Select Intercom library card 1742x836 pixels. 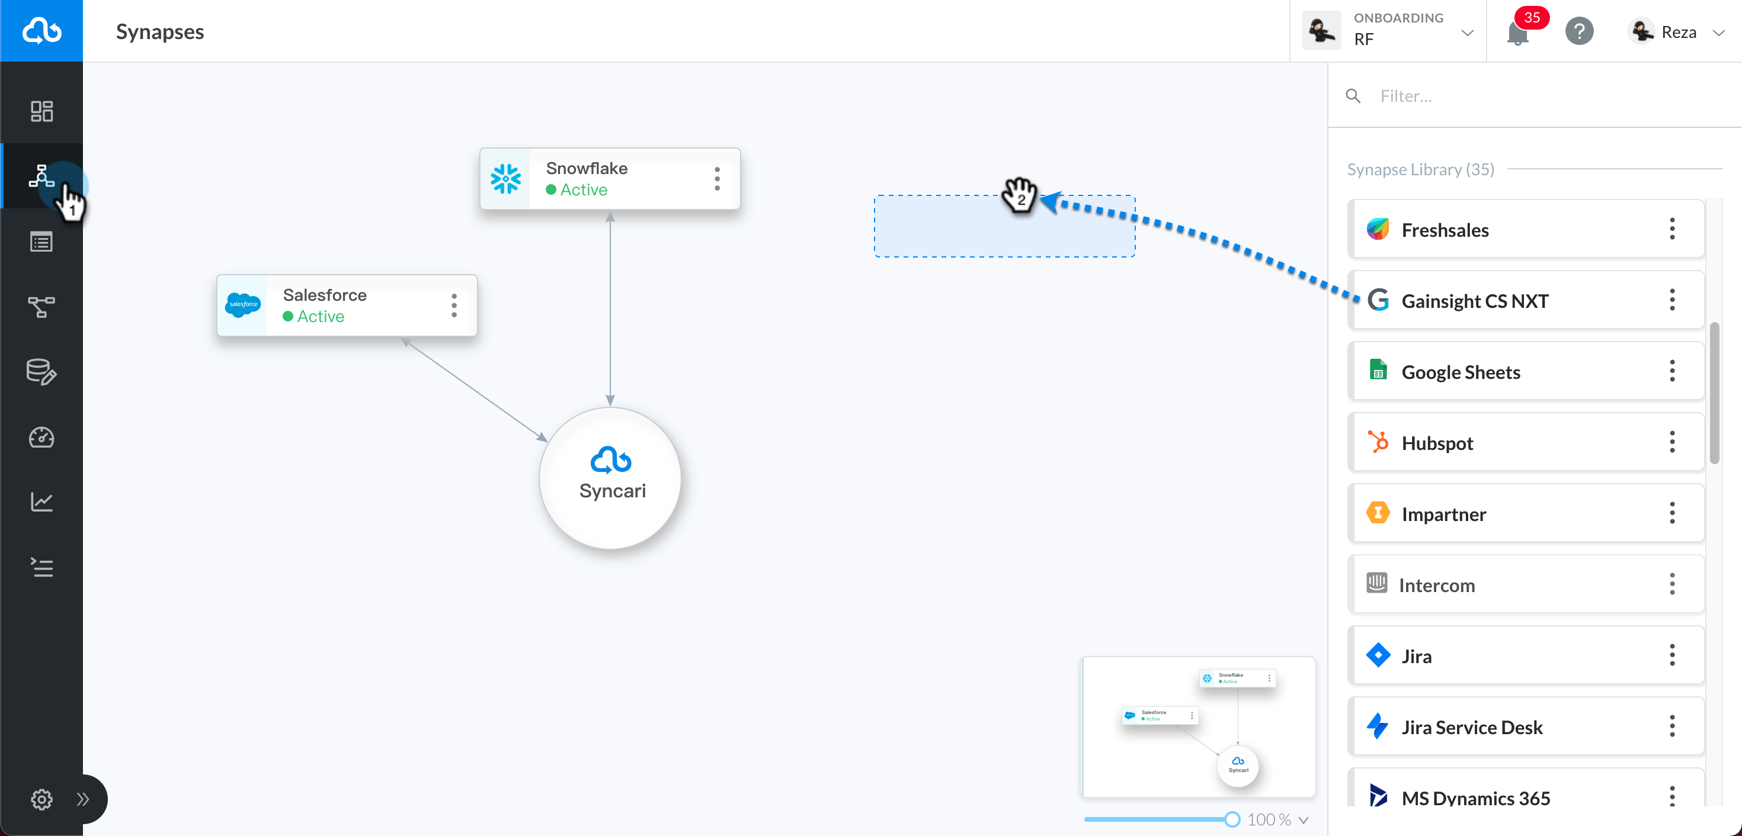click(1526, 584)
